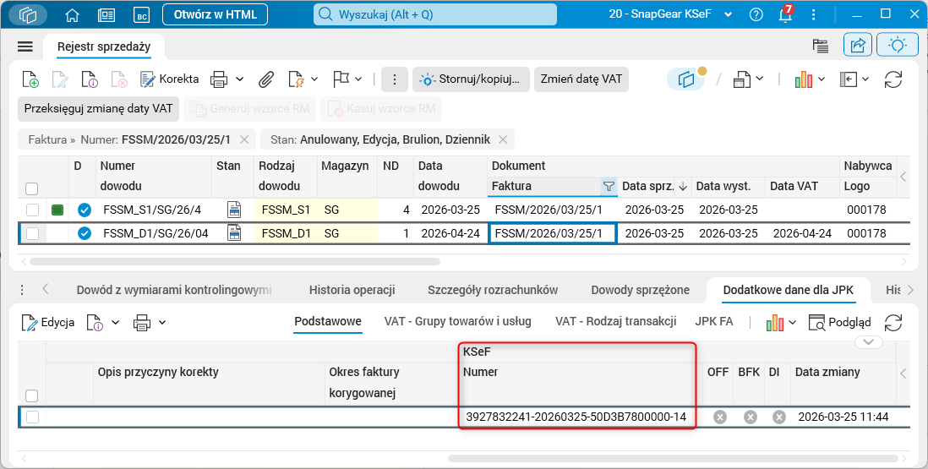Click the new document icon with plus
The width and height of the screenshot is (928, 469).
[x=30, y=79]
